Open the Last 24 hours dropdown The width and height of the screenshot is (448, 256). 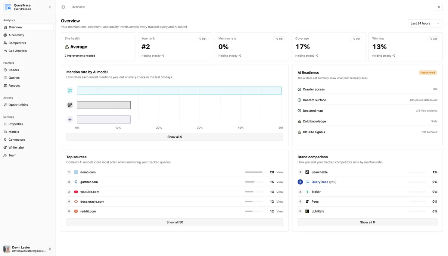(x=425, y=24)
